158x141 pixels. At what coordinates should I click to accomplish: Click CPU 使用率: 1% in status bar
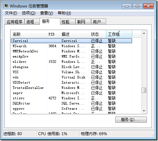pos(53,134)
